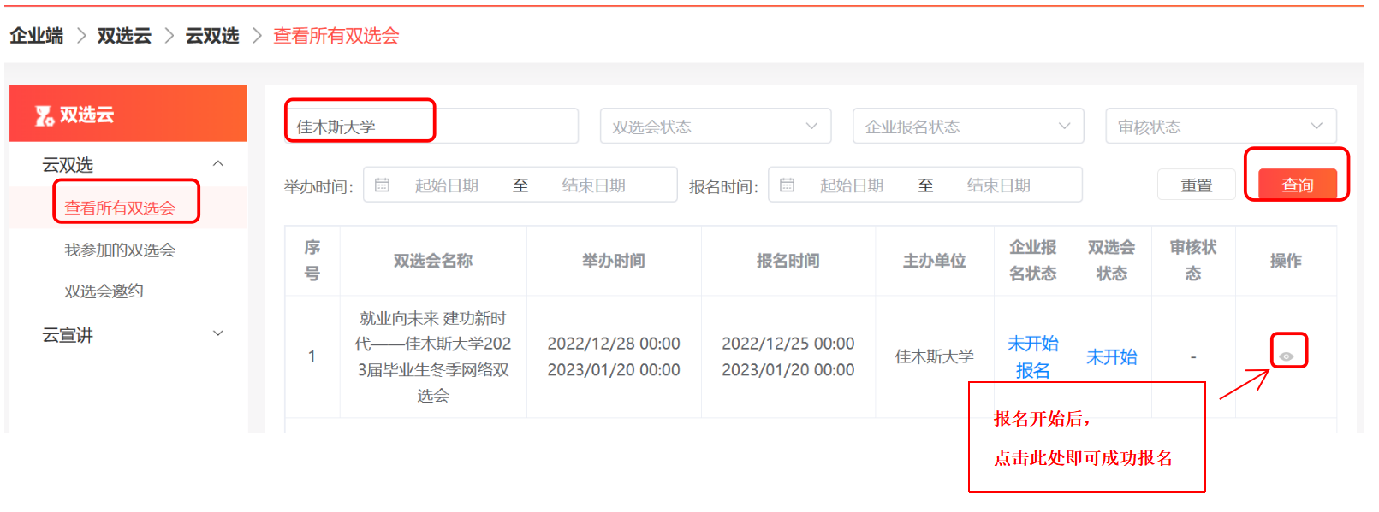Click the 操作 column header

(x=1286, y=261)
